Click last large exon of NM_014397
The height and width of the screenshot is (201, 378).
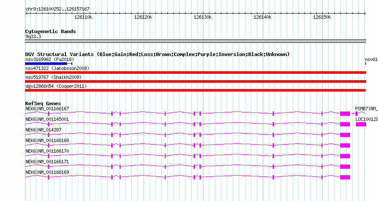pyautogui.click(x=345, y=135)
